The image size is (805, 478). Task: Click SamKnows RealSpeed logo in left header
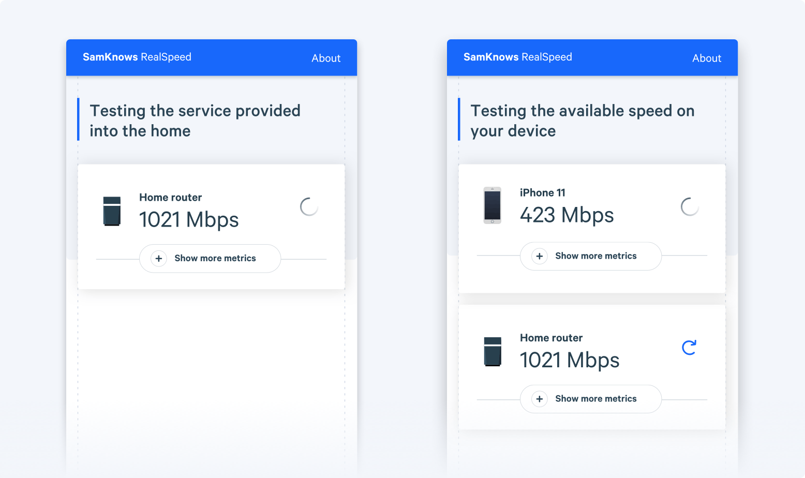pyautogui.click(x=137, y=57)
